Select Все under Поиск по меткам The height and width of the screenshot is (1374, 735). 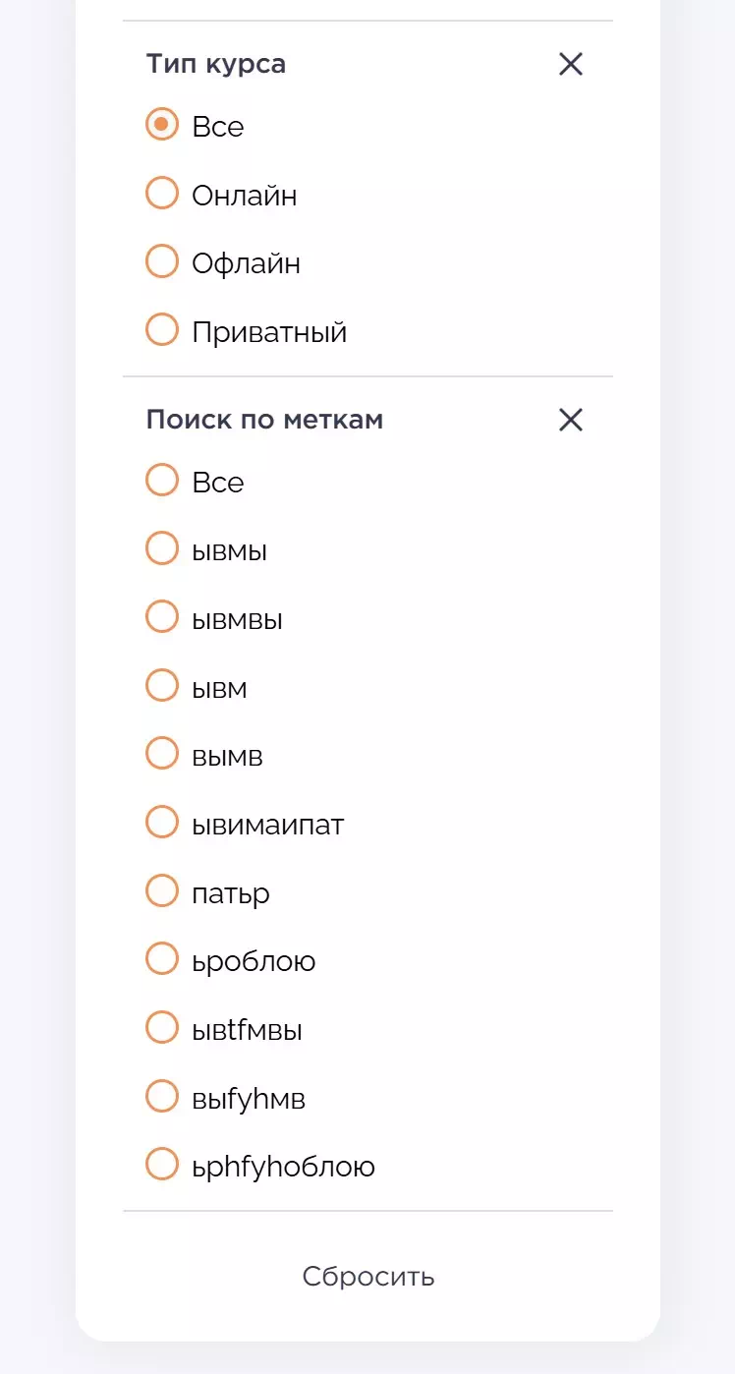point(162,481)
